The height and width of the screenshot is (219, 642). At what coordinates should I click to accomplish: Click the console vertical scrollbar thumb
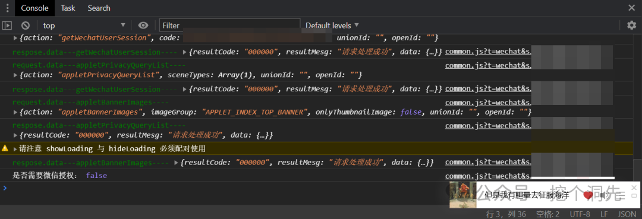tap(638, 170)
